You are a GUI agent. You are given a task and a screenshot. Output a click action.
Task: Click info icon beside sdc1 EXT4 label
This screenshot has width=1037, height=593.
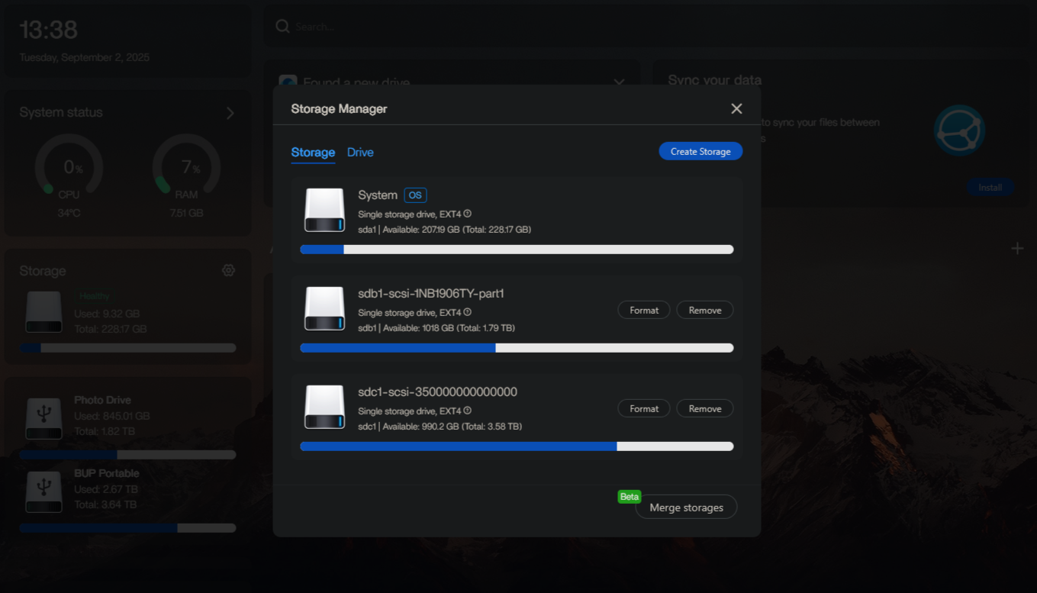(468, 411)
